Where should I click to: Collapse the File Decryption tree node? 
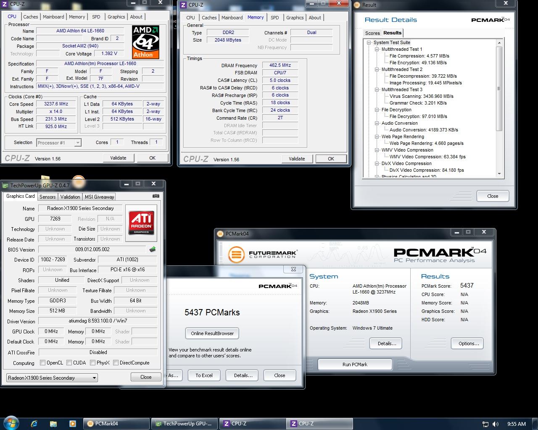377,110
